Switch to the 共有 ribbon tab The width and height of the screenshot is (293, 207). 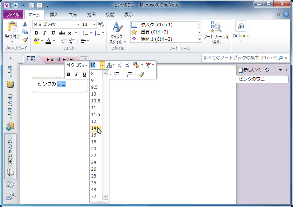pos(72,15)
